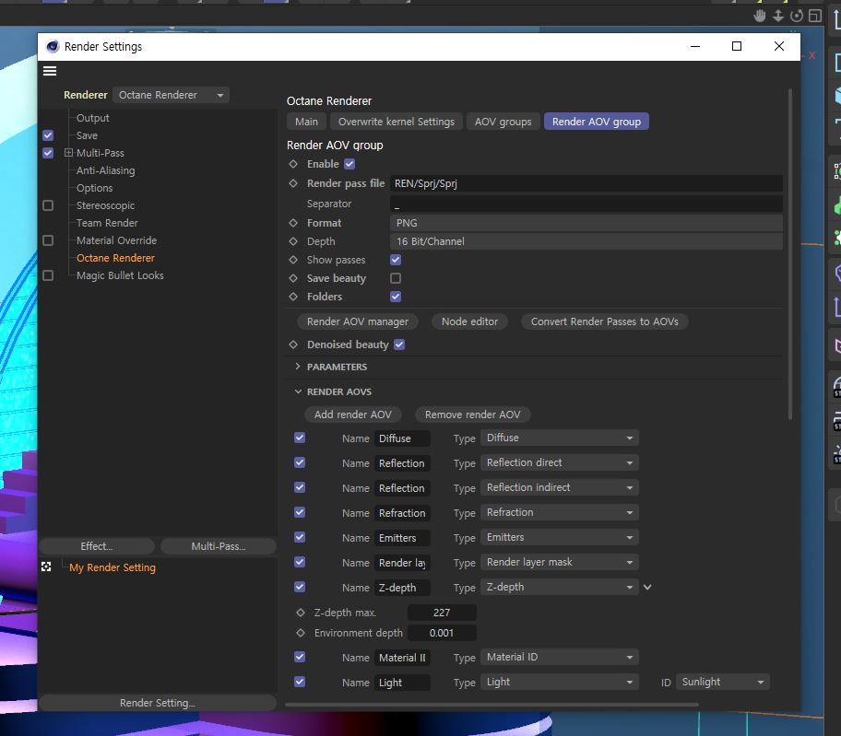Check the Save beauty checkbox
The width and height of the screenshot is (841, 736).
tap(396, 278)
